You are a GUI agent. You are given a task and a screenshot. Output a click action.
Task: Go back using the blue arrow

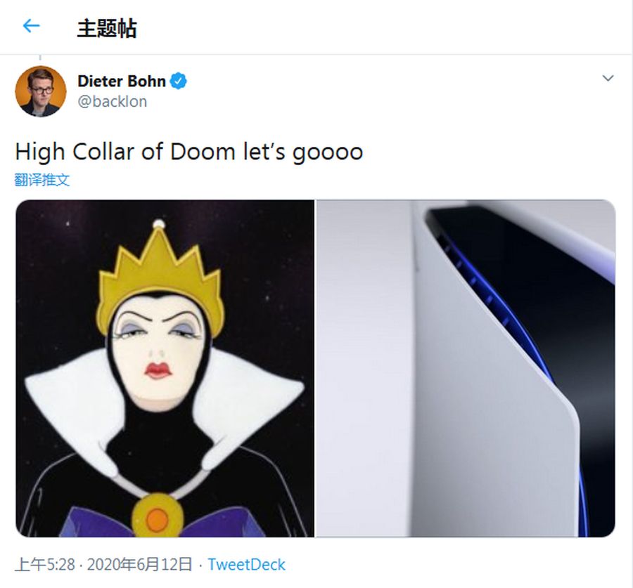[31, 26]
